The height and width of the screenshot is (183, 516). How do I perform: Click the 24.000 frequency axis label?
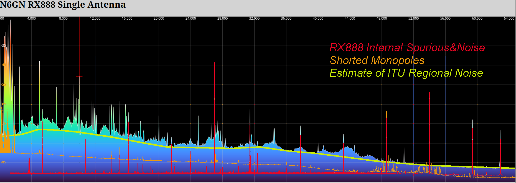(190, 18)
